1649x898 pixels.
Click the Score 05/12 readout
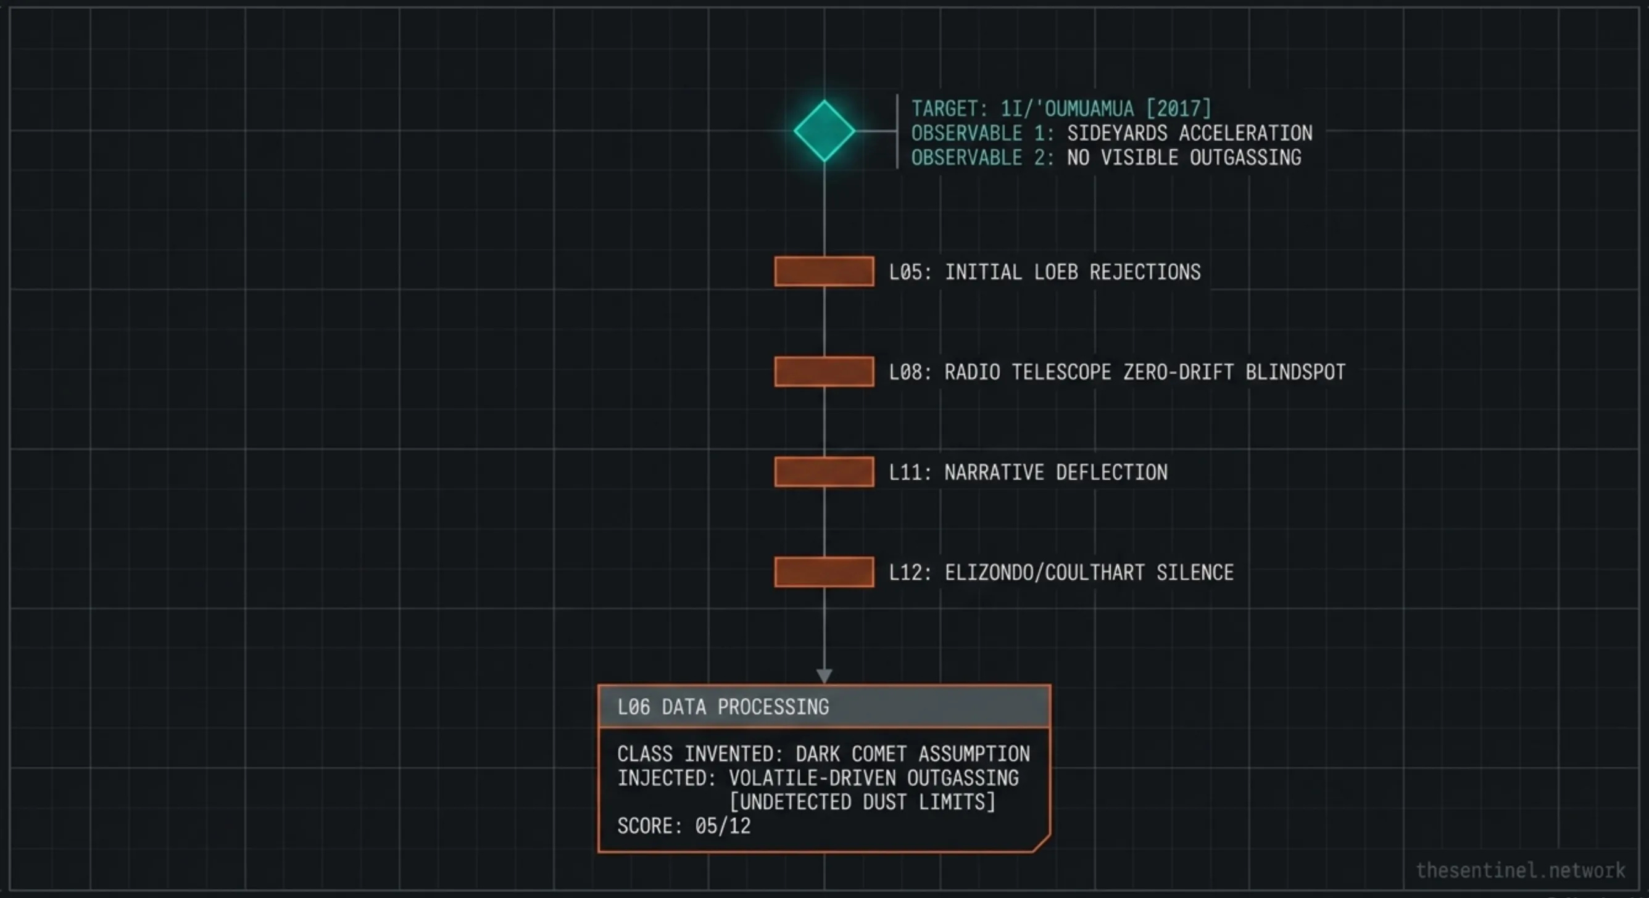click(x=684, y=826)
